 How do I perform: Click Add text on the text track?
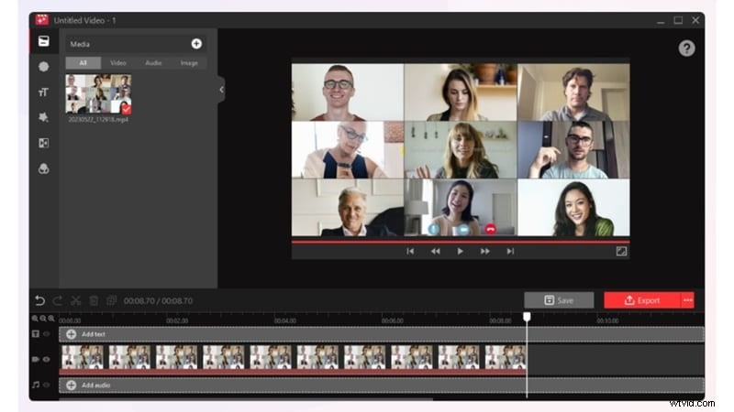[381, 334]
